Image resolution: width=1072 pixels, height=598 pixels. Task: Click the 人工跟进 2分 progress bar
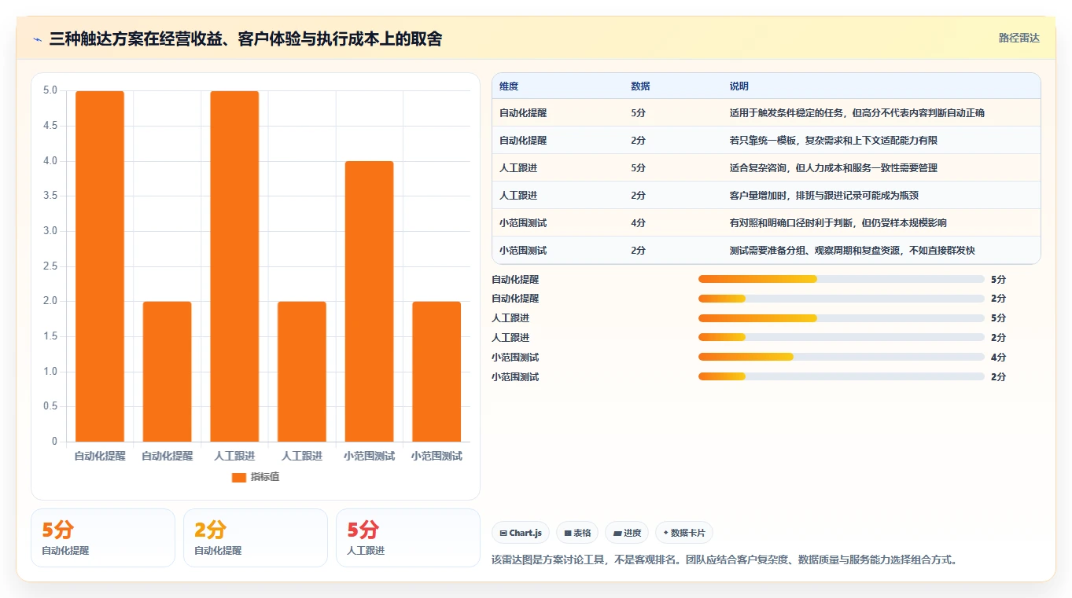[x=842, y=338]
